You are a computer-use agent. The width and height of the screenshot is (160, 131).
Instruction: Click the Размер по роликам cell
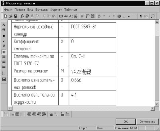click(x=35, y=71)
